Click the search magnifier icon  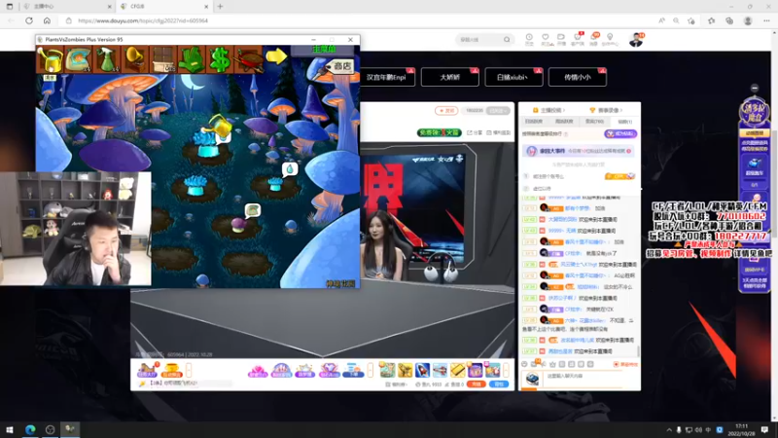coord(507,39)
